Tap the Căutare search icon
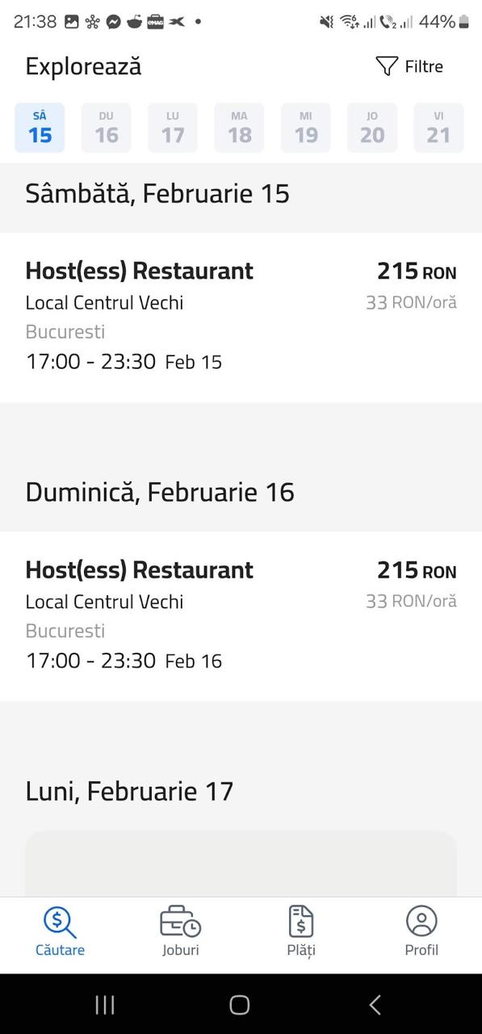482x1034 pixels. pyautogui.click(x=60, y=922)
